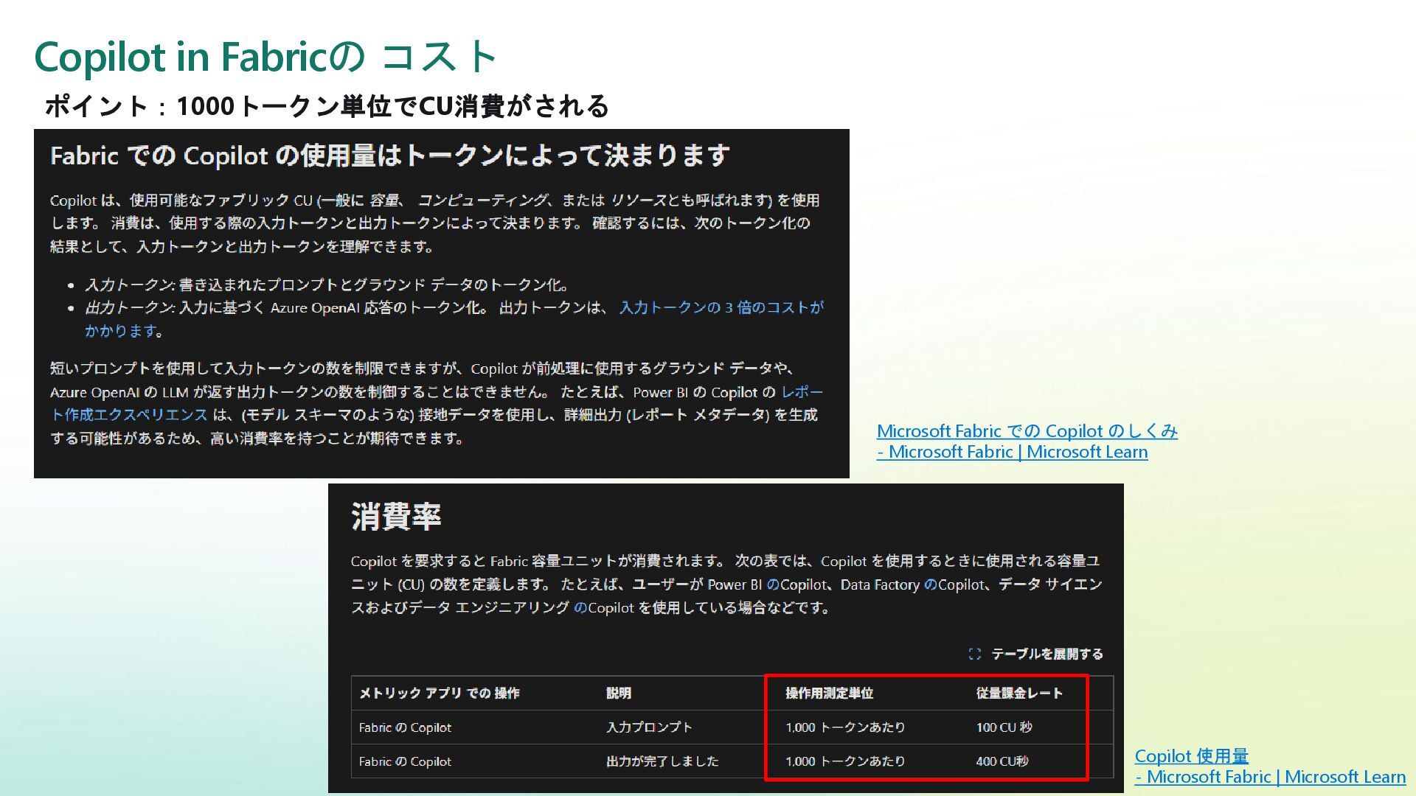Click 'Fabric の Copilot' in the 入力プロンプト row
This screenshot has height=796, width=1416.
click(405, 727)
